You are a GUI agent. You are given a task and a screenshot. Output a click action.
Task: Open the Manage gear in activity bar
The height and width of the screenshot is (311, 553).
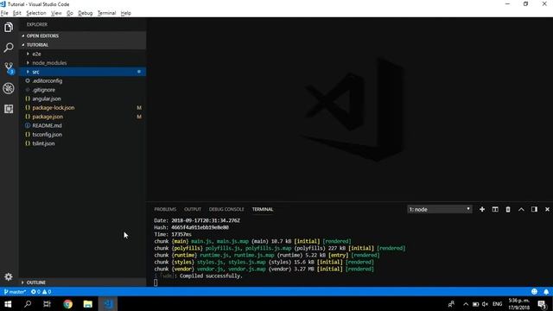[9, 276]
